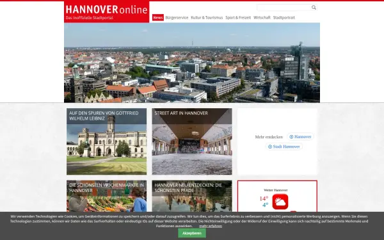The image size is (384, 240).
Task: Open Hannover neu entdecken: schönsten Pfade
Action: (192, 196)
